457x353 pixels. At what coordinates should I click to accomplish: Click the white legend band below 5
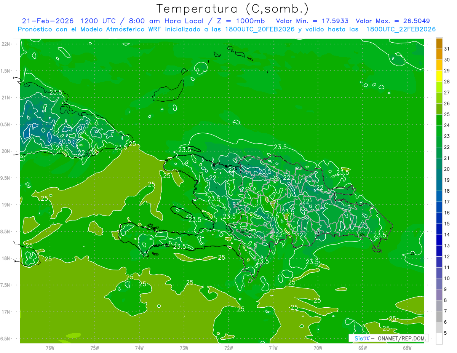click(439, 339)
